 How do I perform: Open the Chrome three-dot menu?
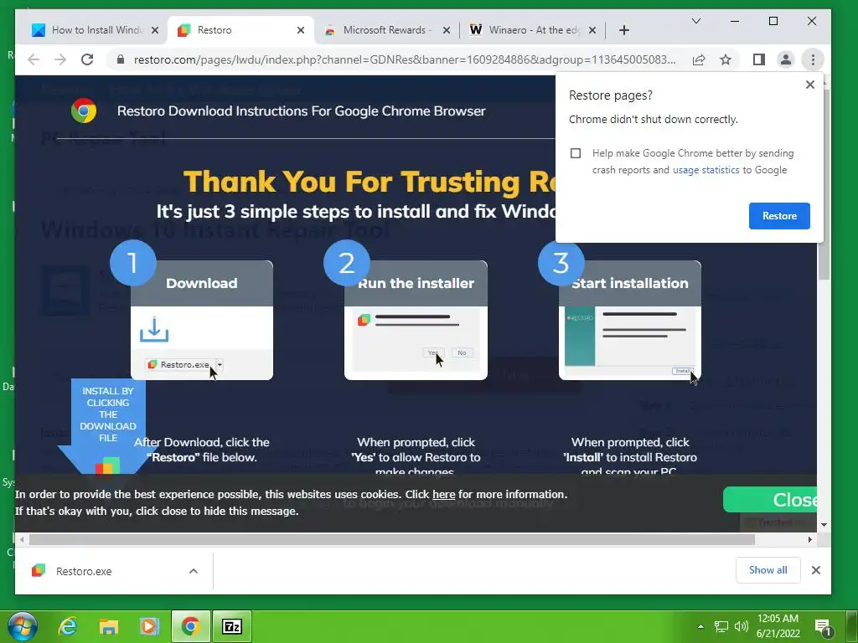(813, 59)
